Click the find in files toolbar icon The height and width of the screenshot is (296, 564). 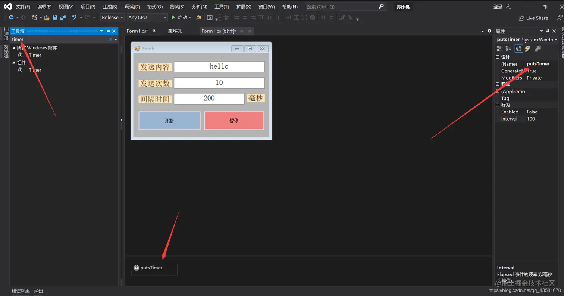(x=199, y=18)
